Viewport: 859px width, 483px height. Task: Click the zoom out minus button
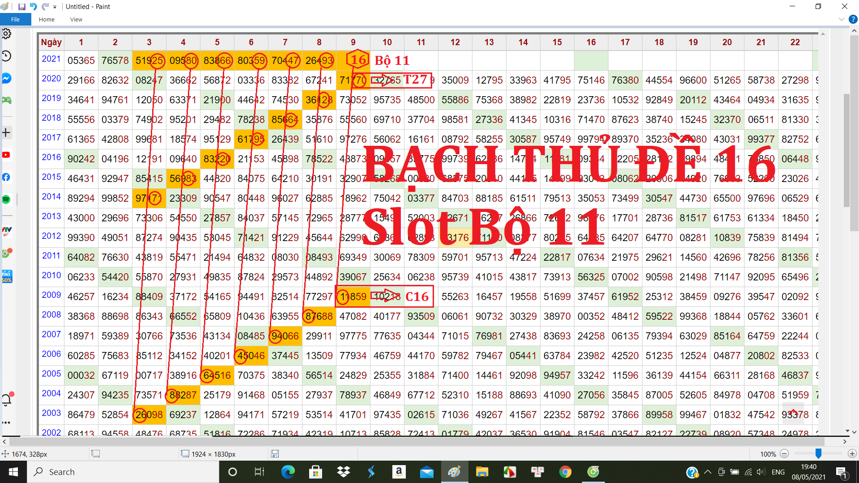[x=784, y=453]
